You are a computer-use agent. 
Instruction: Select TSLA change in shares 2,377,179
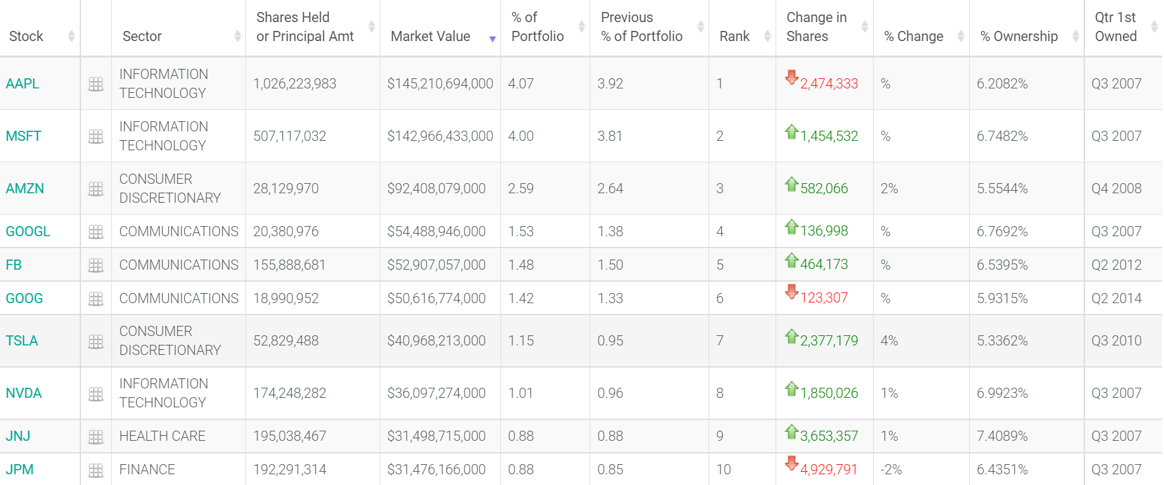click(829, 341)
